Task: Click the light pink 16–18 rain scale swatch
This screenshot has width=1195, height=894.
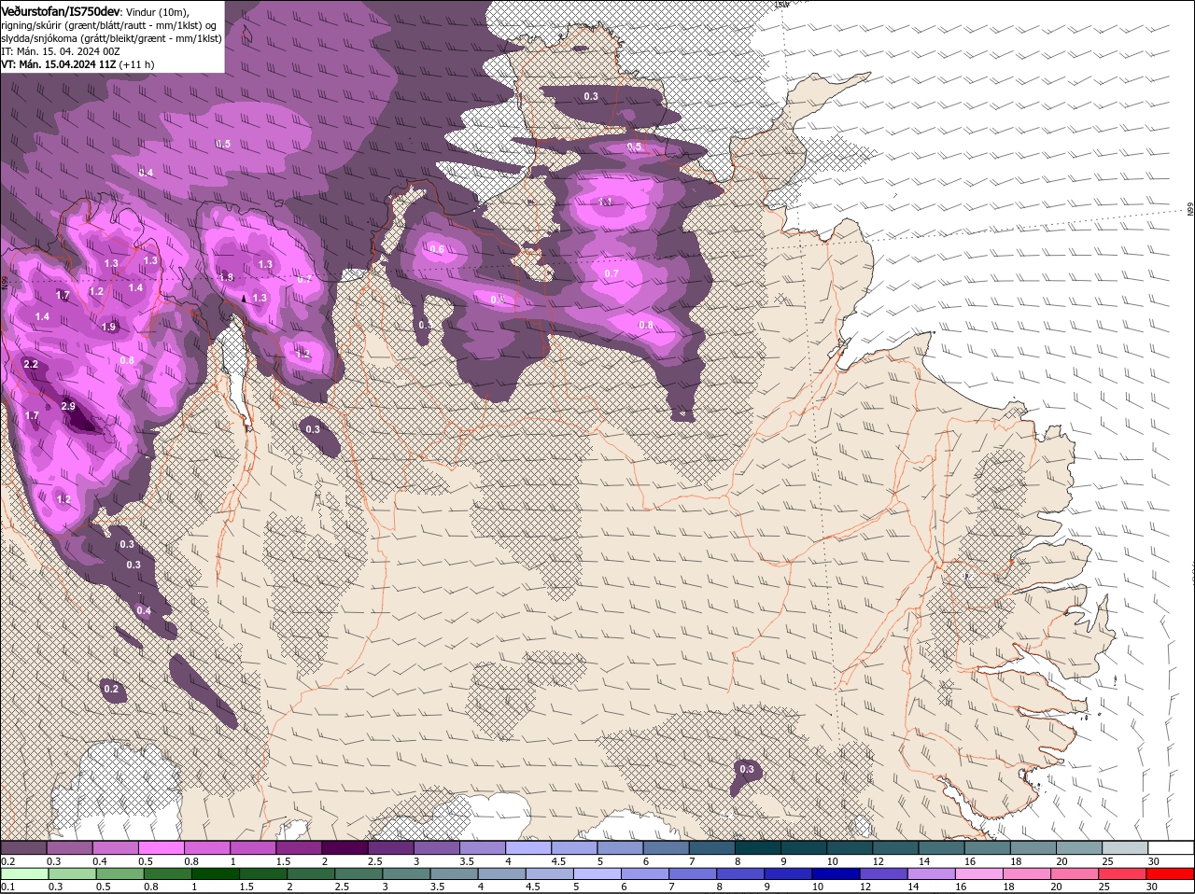Action: pyautogui.click(x=979, y=873)
